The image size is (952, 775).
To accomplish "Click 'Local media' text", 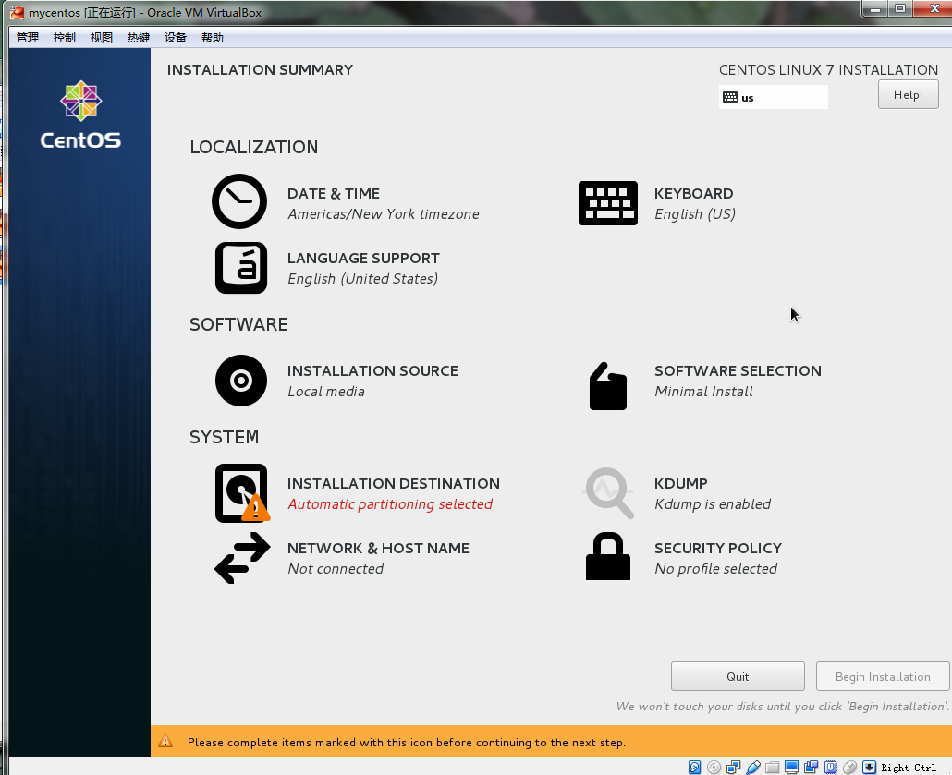I will (326, 392).
